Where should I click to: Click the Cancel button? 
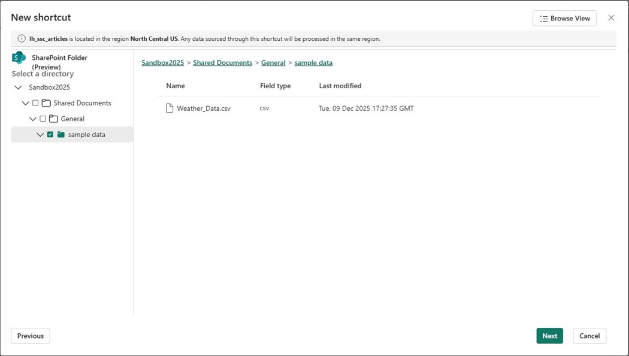589,336
